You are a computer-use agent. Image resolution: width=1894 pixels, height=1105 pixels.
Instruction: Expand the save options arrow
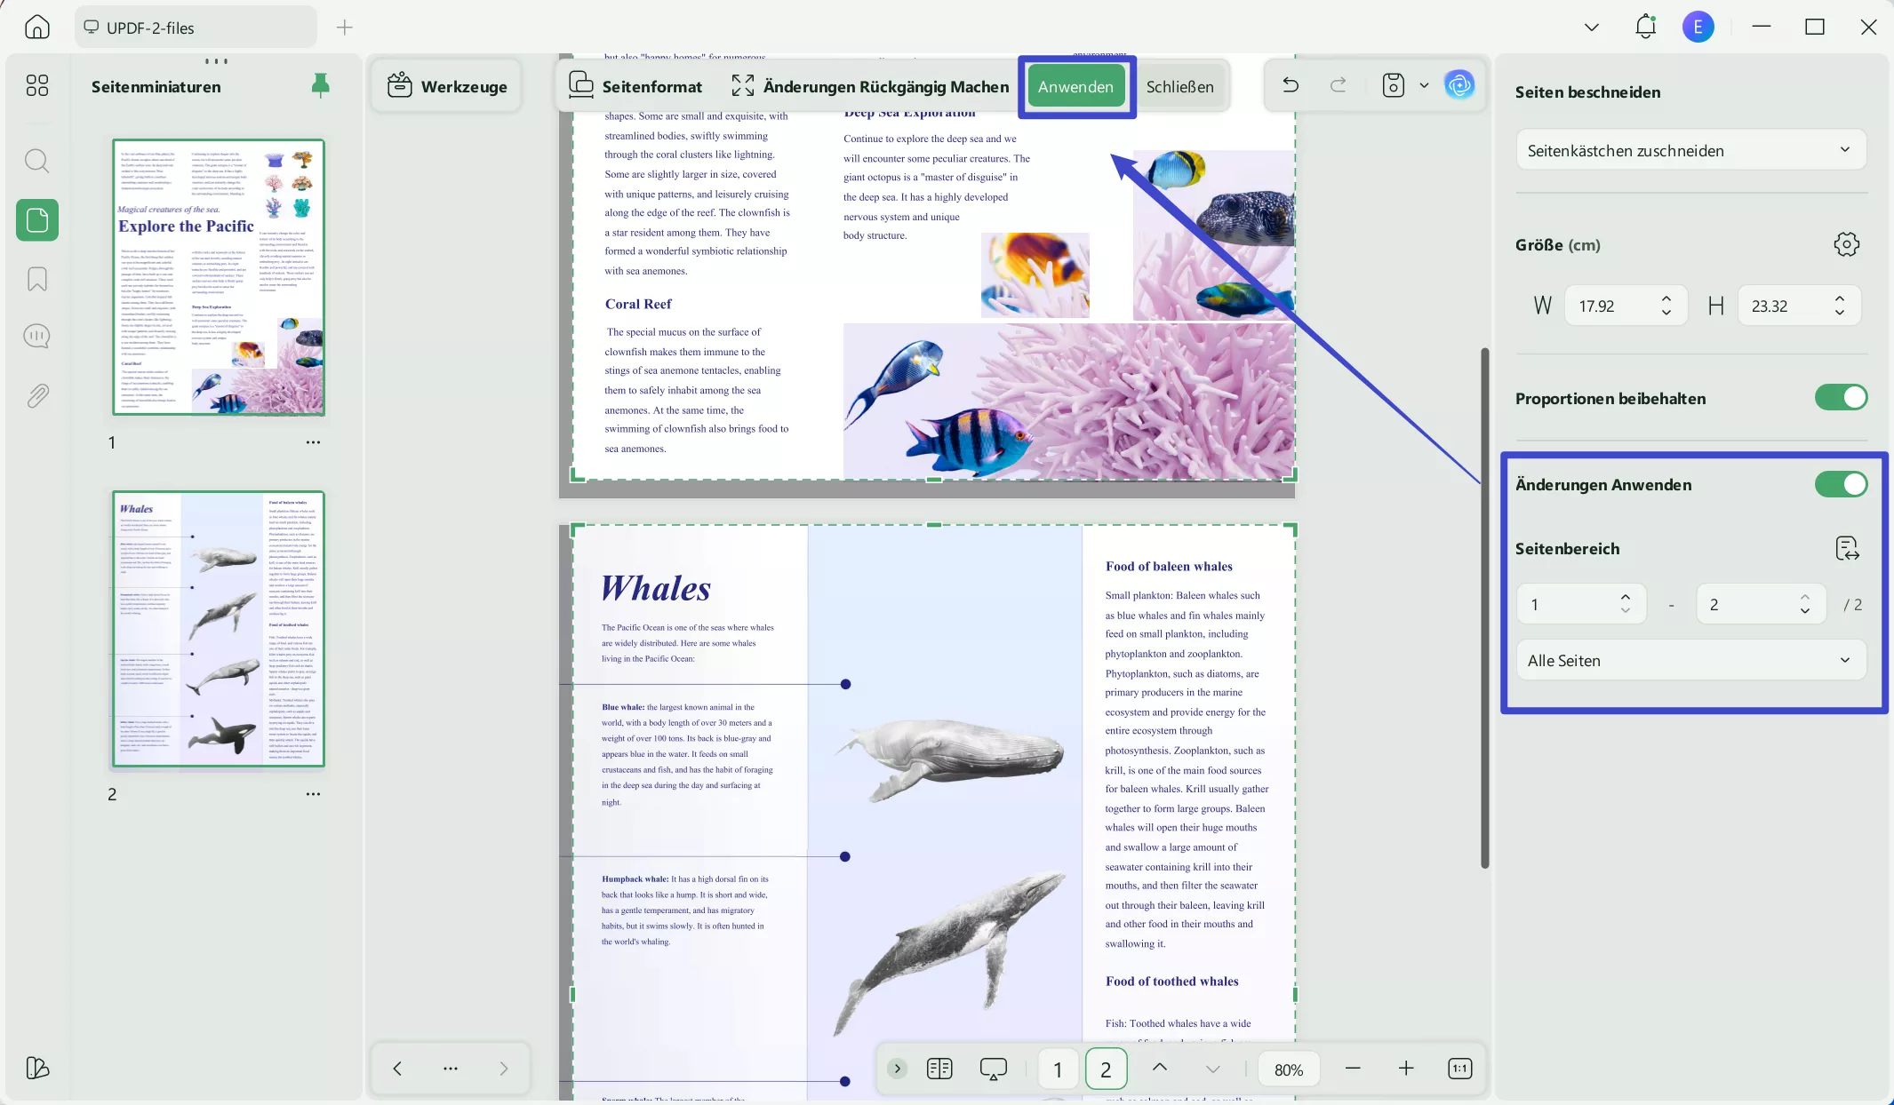point(1424,85)
